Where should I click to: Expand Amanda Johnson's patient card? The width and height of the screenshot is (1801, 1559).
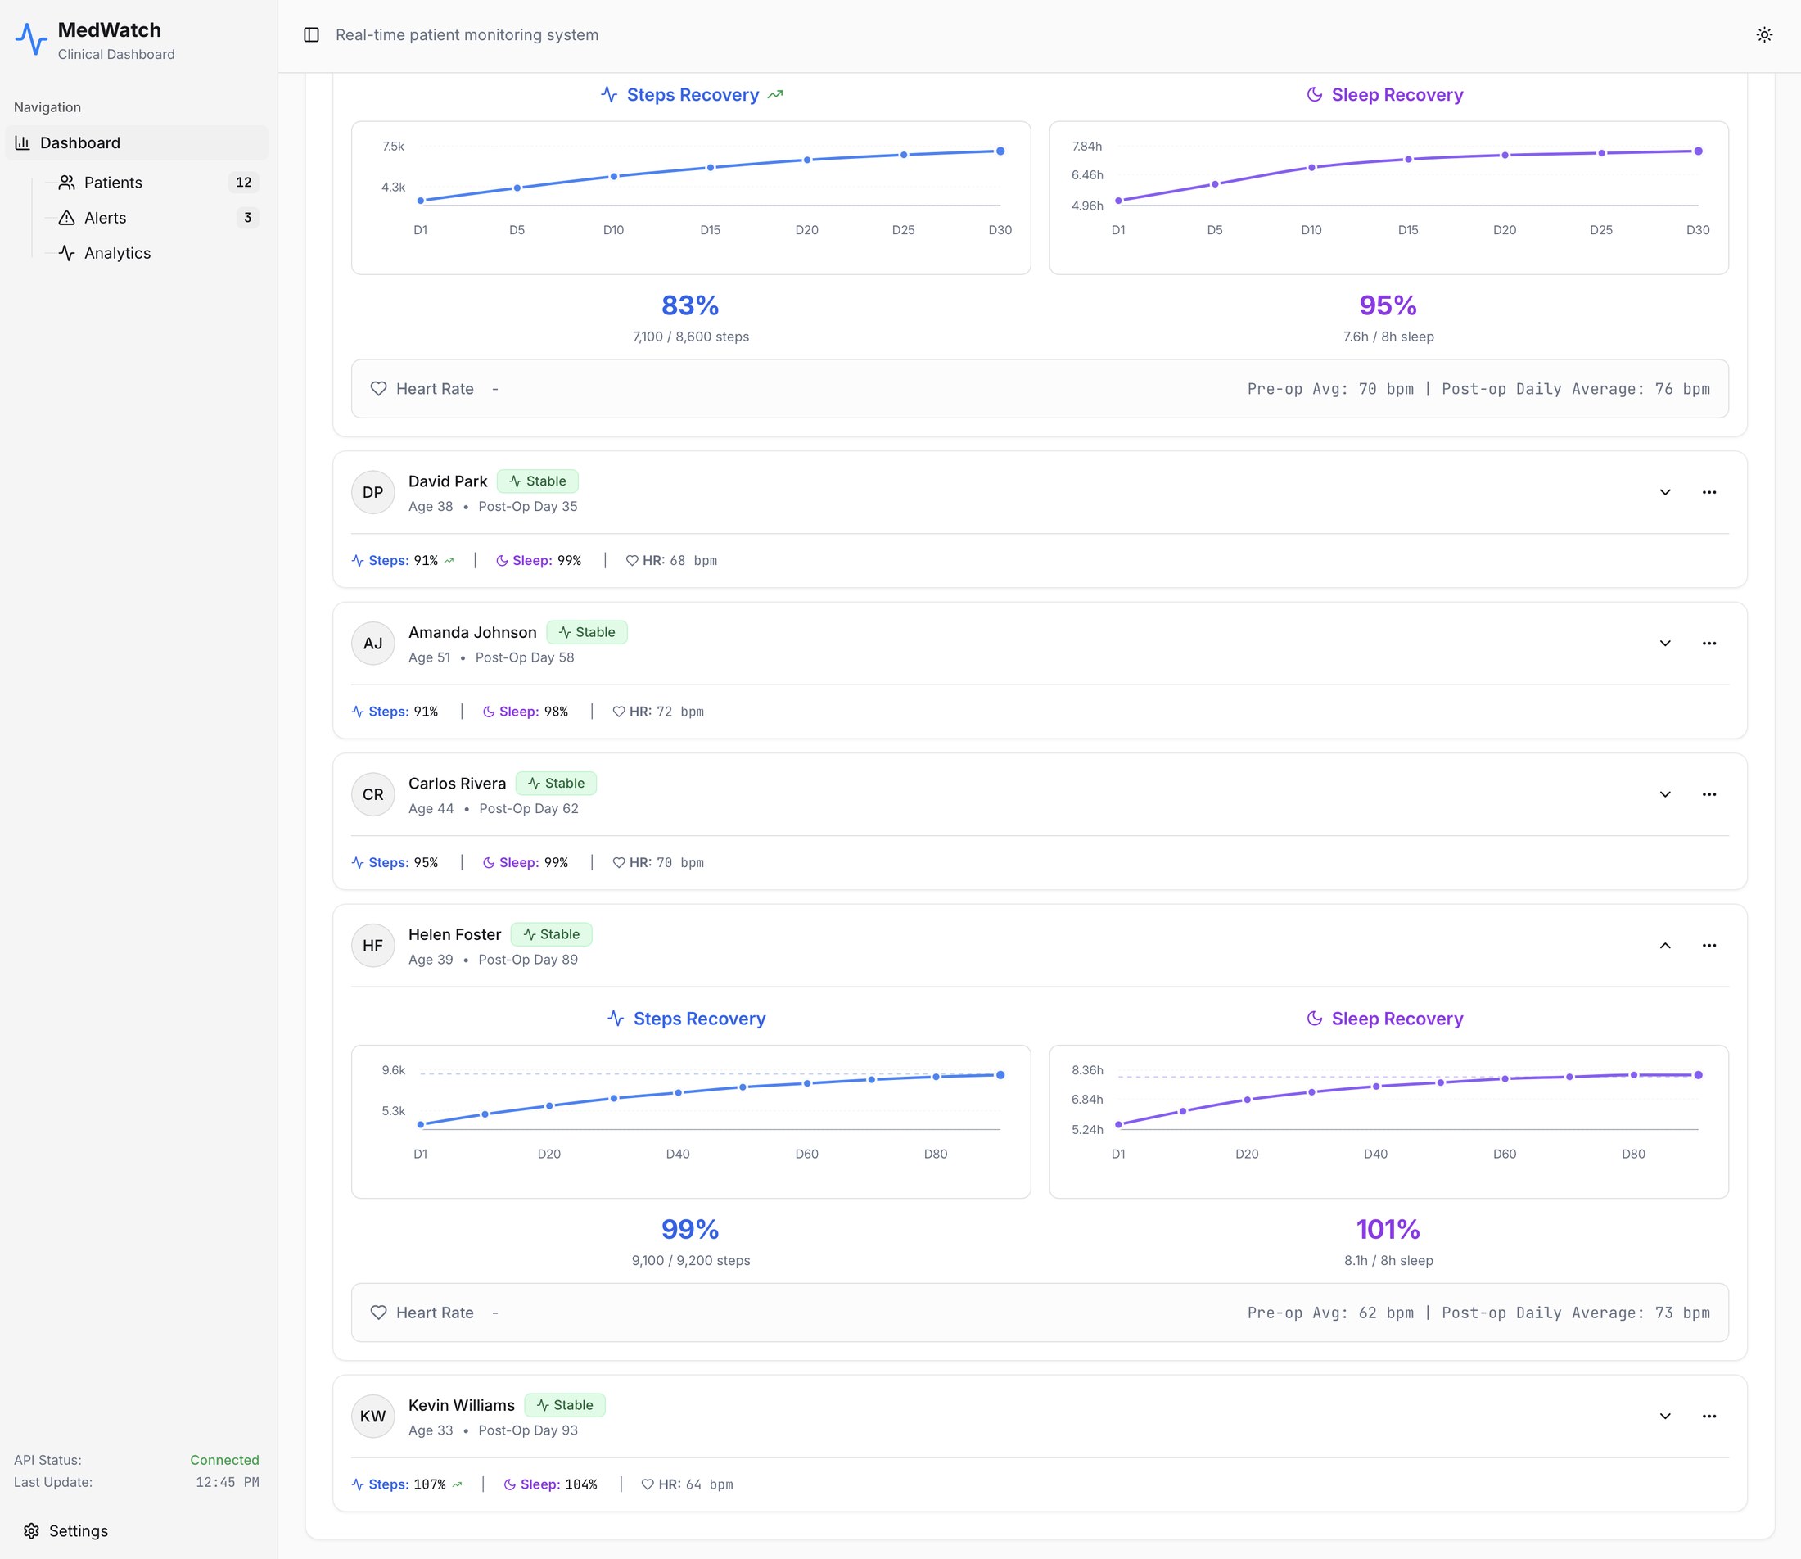click(x=1664, y=644)
